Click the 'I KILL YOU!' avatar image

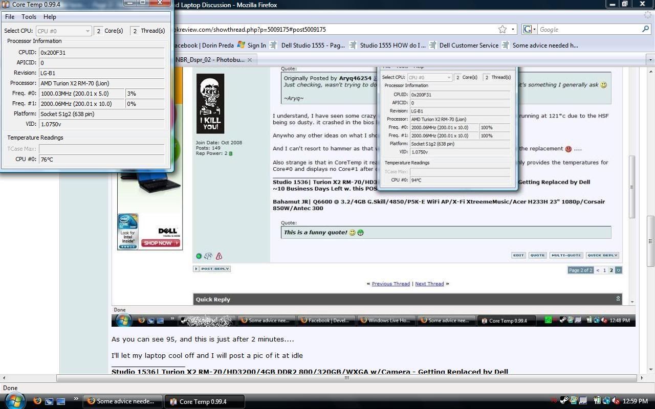pos(210,104)
